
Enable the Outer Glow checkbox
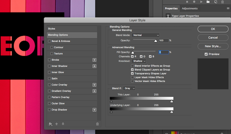(49, 104)
